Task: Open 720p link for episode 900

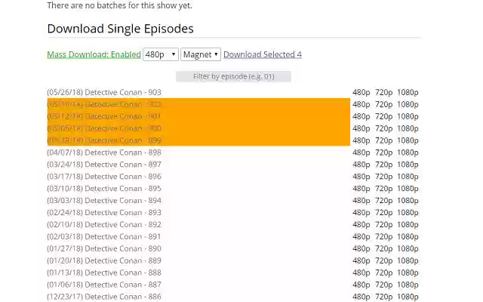Action: click(383, 128)
